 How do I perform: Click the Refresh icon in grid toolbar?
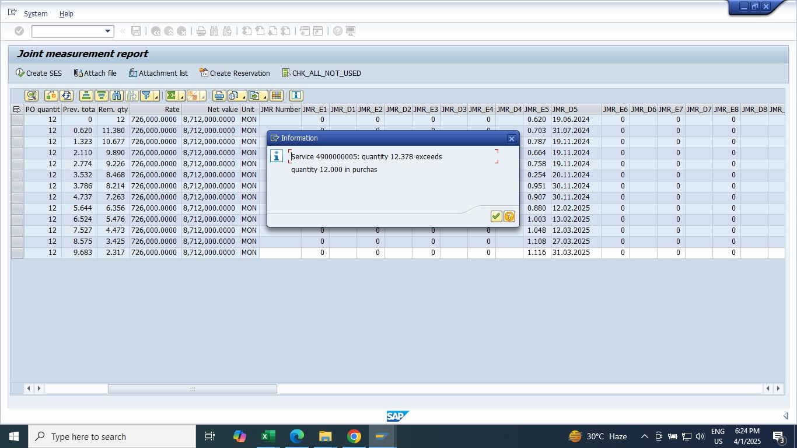(x=67, y=96)
